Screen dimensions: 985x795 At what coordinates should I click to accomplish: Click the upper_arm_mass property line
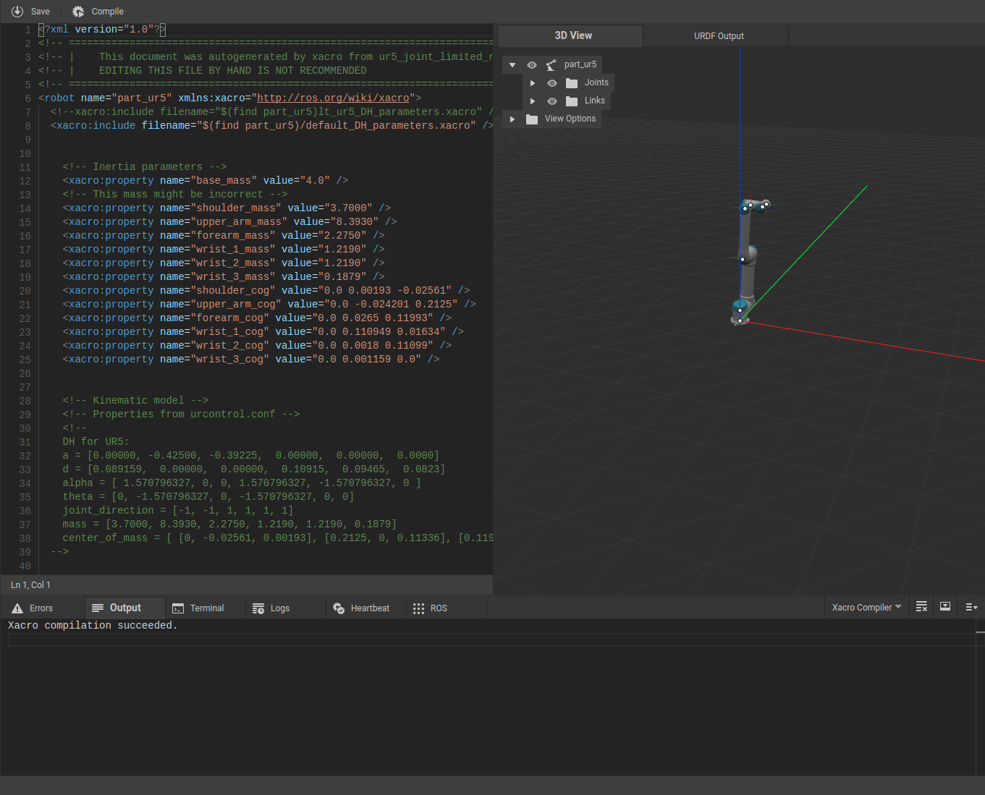[x=229, y=221]
